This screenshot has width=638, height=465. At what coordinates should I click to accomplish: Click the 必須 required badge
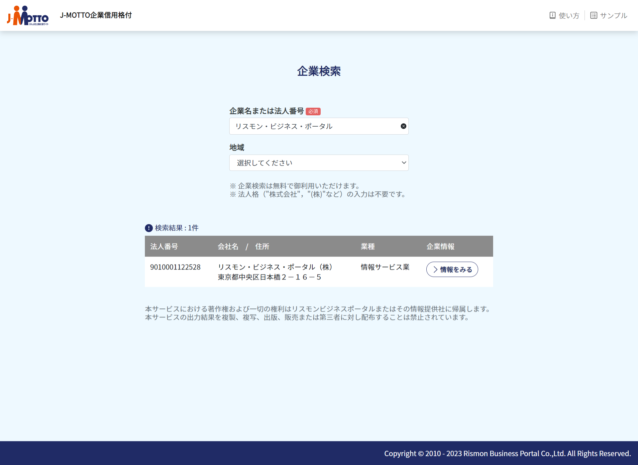pyautogui.click(x=313, y=111)
